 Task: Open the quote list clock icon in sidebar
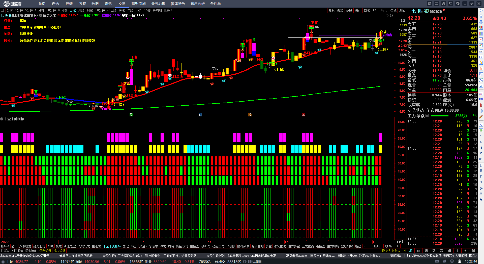[481, 28]
